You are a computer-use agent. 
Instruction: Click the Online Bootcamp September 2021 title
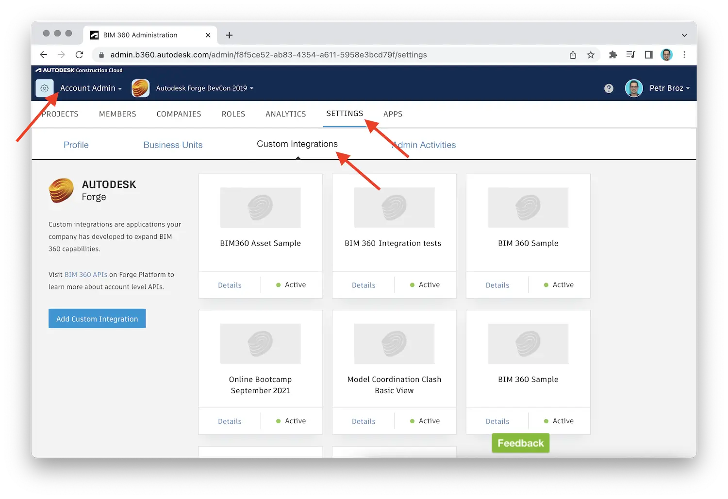pos(261,385)
